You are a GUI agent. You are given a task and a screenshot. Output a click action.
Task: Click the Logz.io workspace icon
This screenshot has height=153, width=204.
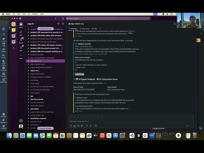coord(13,24)
